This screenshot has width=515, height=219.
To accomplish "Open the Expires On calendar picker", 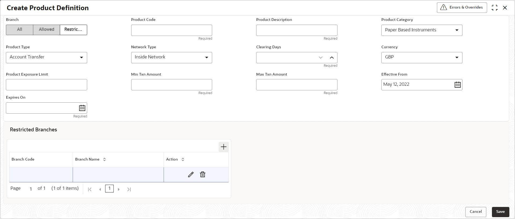I will [82, 108].
